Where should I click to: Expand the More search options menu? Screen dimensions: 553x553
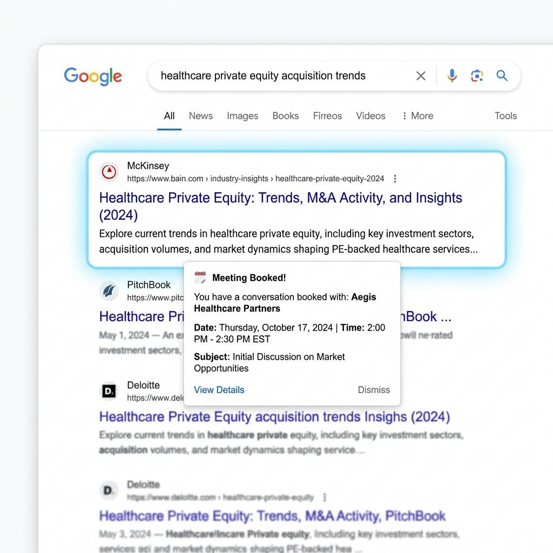417,116
